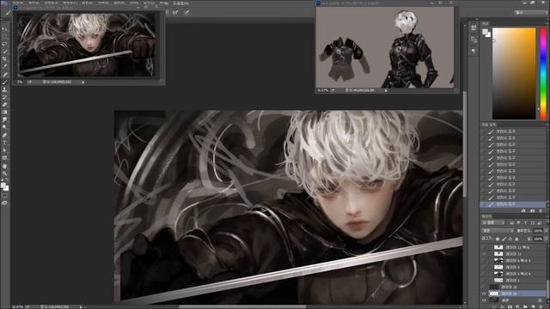Toggle visibility of 레이어 6 복사 5
Viewport: 550px width, 309px height.
485,260
